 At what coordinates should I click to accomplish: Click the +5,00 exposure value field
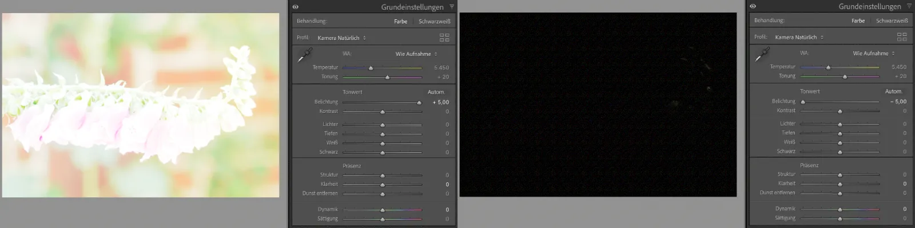coord(440,103)
